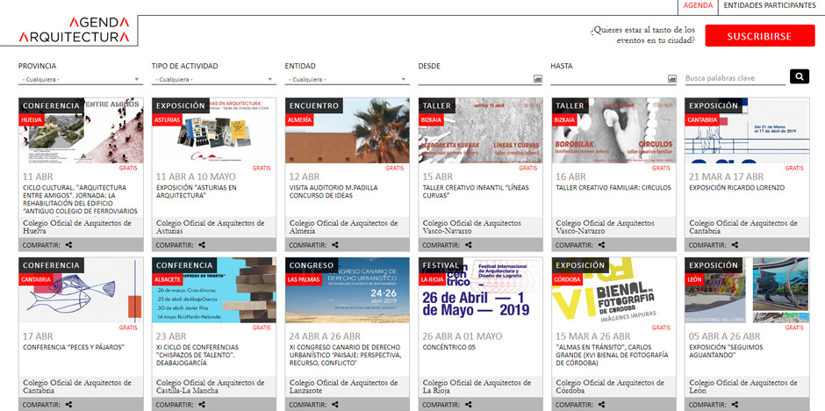Share the Chispazos de Talento card
This screenshot has width=825, height=411.
coord(202,405)
